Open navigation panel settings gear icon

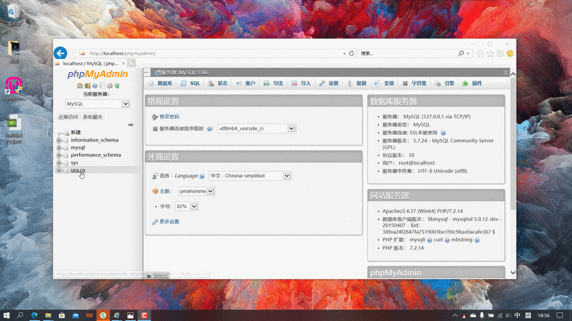click(109, 85)
